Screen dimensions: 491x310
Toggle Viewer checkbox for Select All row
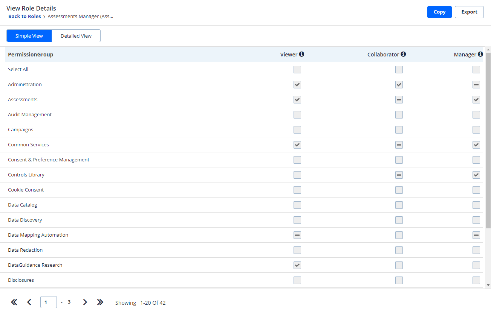pyautogui.click(x=297, y=70)
